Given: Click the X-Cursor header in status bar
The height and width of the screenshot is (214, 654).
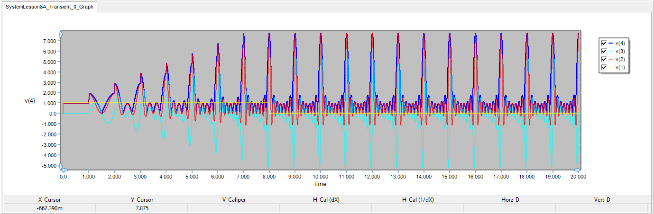Looking at the screenshot, I should 49,200.
